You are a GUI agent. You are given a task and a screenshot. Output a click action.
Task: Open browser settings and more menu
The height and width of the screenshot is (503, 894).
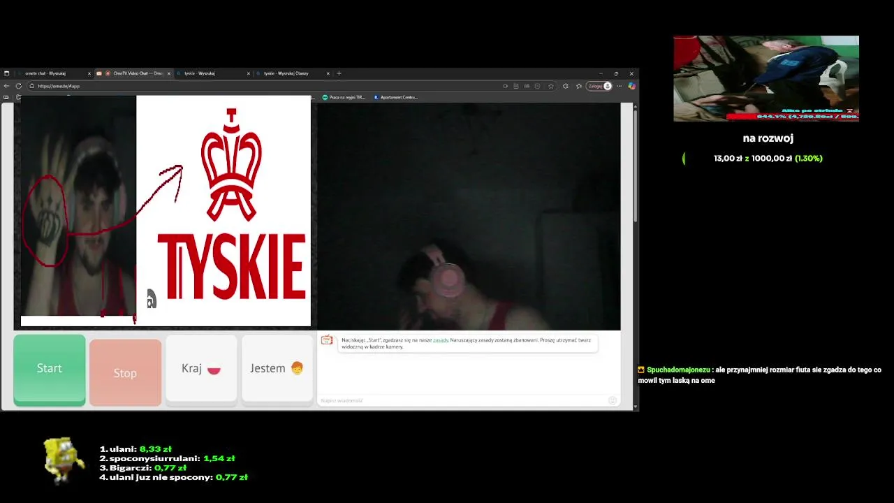coord(619,86)
